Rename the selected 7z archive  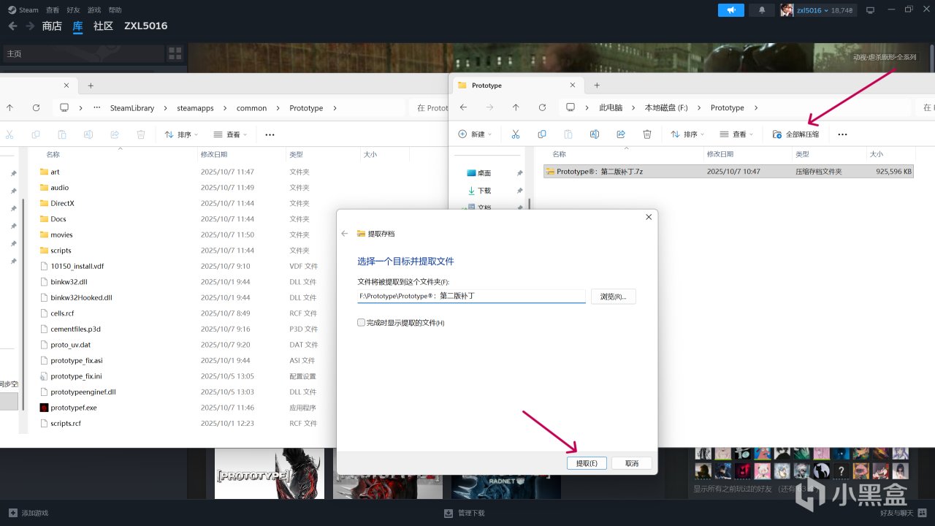tap(594, 134)
